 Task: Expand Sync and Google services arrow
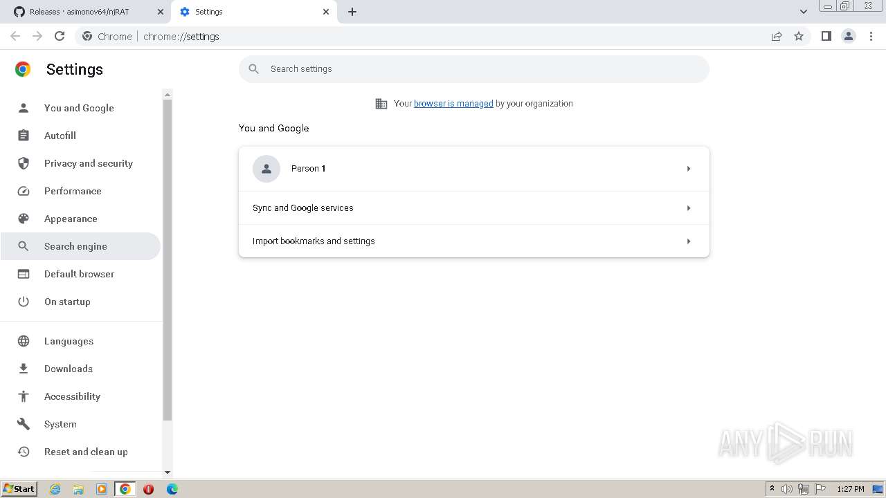click(689, 208)
